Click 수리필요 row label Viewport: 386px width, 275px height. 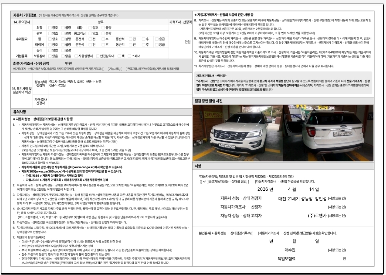[x=22, y=39]
